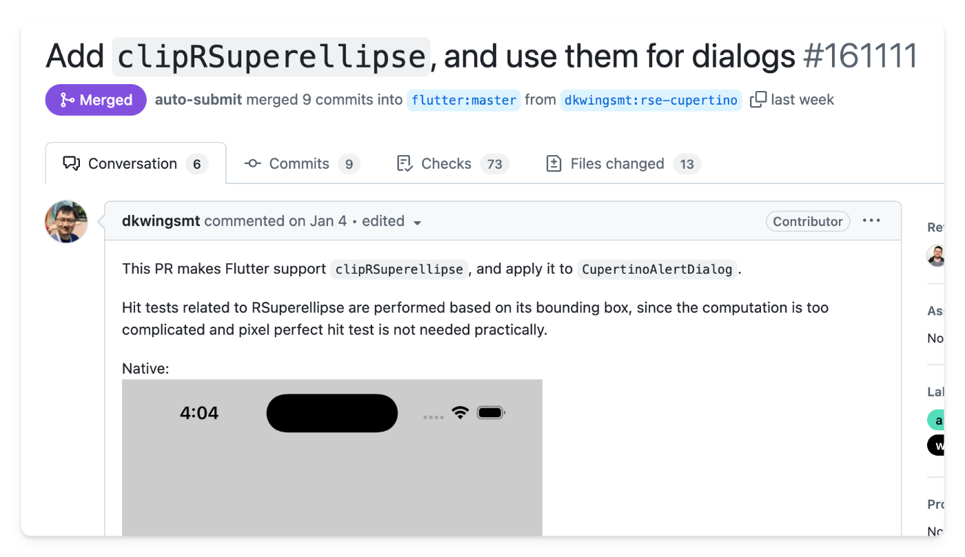This screenshot has width=965, height=557.
Task: Open the comment options three-dot menu
Action: coord(871,221)
